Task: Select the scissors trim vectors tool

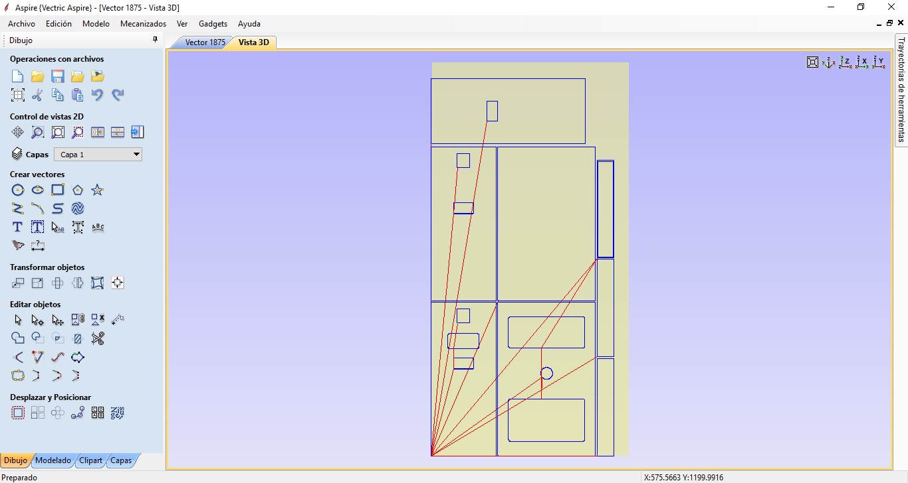Action: point(98,339)
